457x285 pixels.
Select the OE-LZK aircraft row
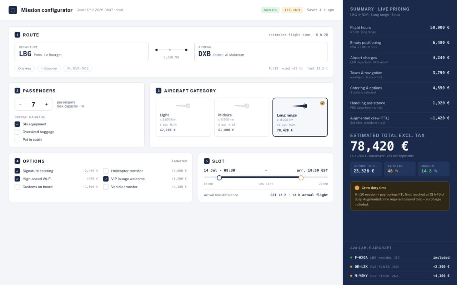[x=400, y=266]
